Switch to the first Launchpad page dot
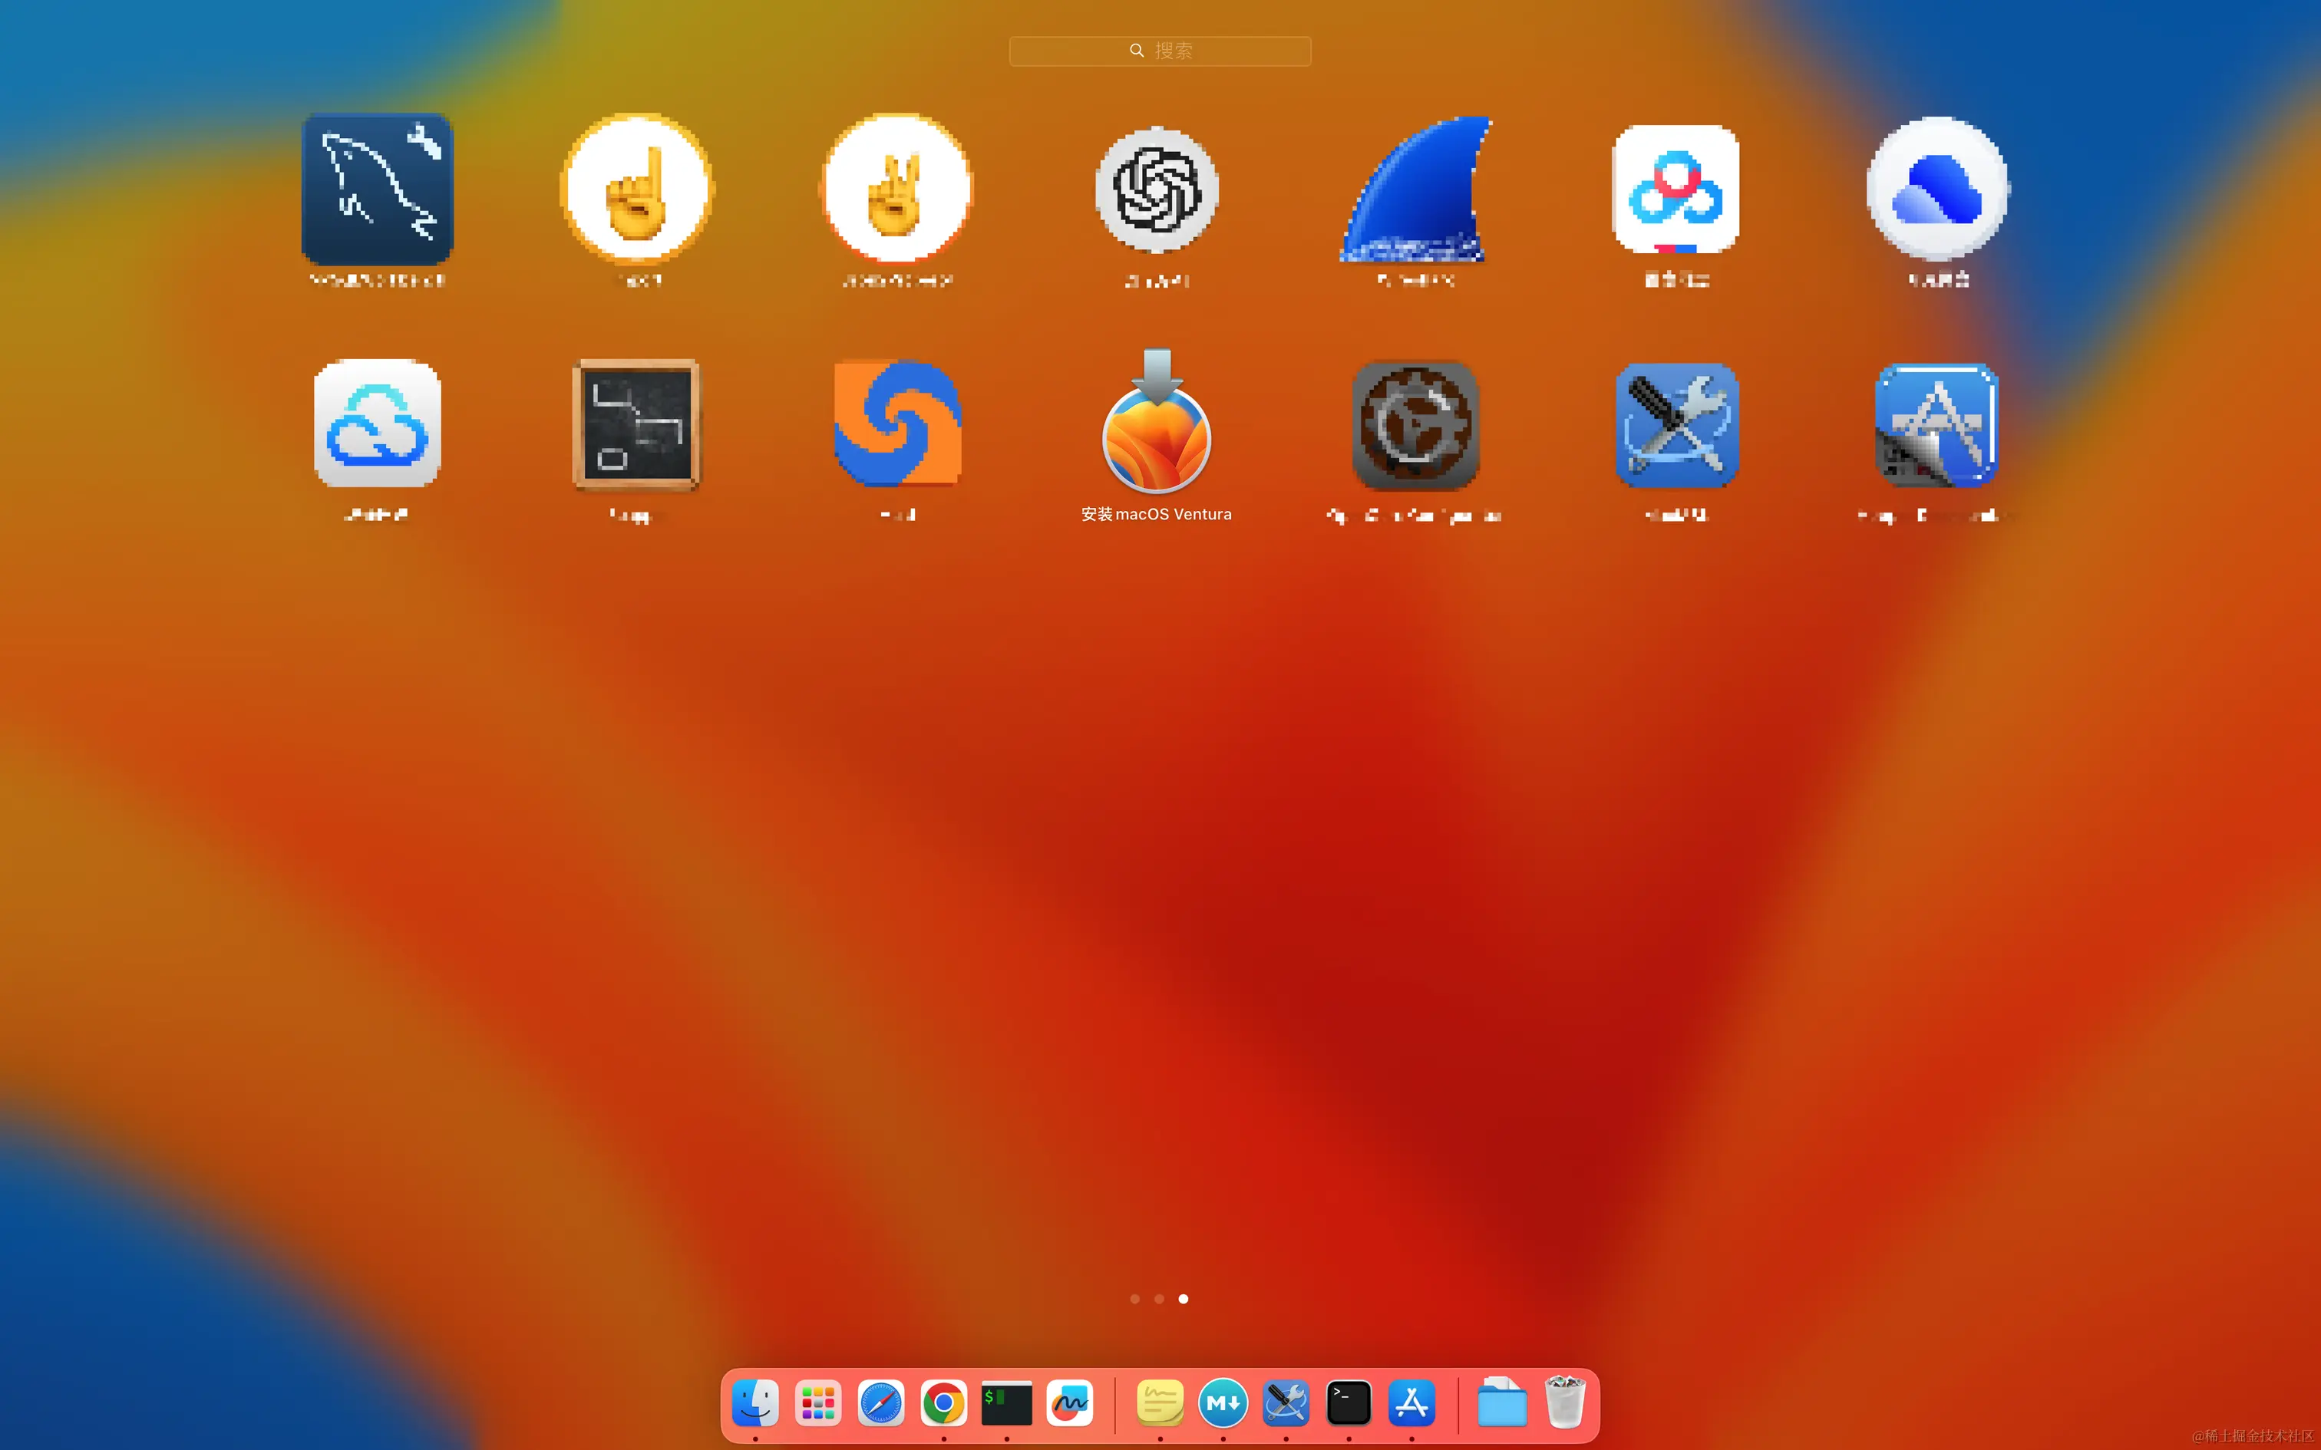 tap(1134, 1298)
